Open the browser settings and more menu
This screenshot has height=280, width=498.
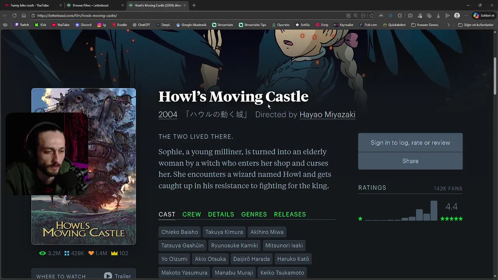466,16
